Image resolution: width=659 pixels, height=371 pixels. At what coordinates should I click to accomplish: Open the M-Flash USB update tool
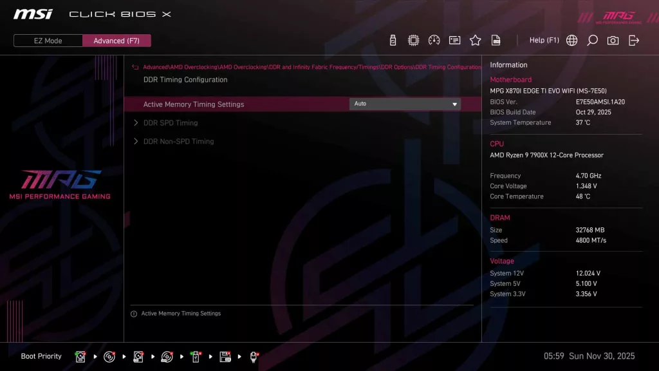(393, 40)
